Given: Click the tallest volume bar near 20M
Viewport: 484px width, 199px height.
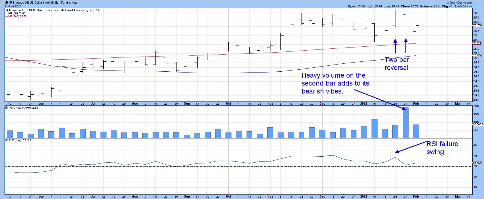Looking at the screenshot, I should tap(405, 123).
